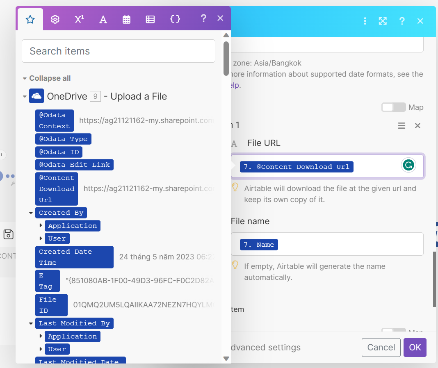Switch to the general functions gear tab
The height and width of the screenshot is (368, 438).
pos(55,20)
